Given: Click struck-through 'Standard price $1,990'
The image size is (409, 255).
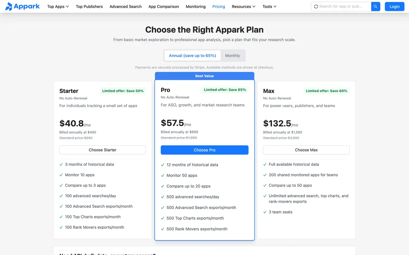Looking at the screenshot, I should [x=179, y=138].
